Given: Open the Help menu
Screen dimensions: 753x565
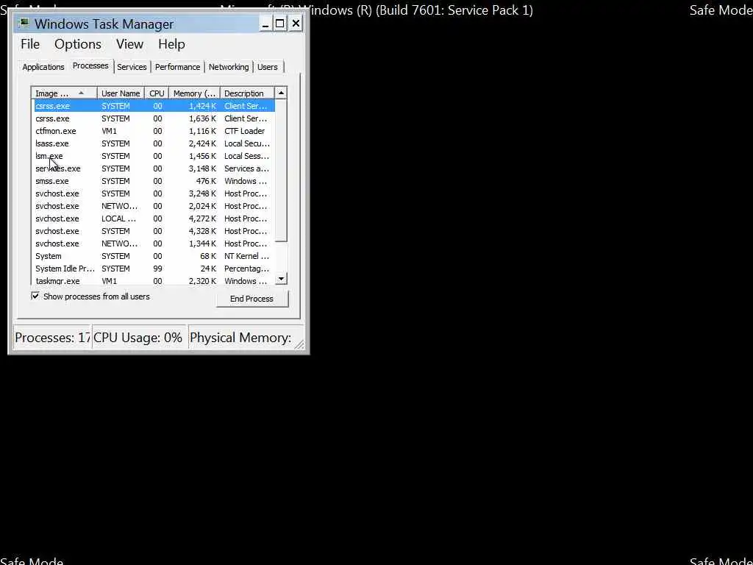Looking at the screenshot, I should click(171, 44).
